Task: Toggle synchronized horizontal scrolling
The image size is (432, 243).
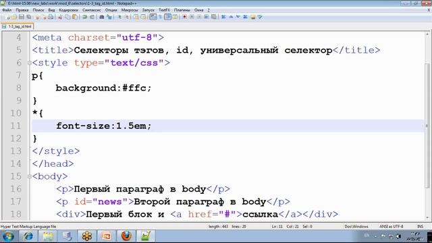Action: [143, 17]
